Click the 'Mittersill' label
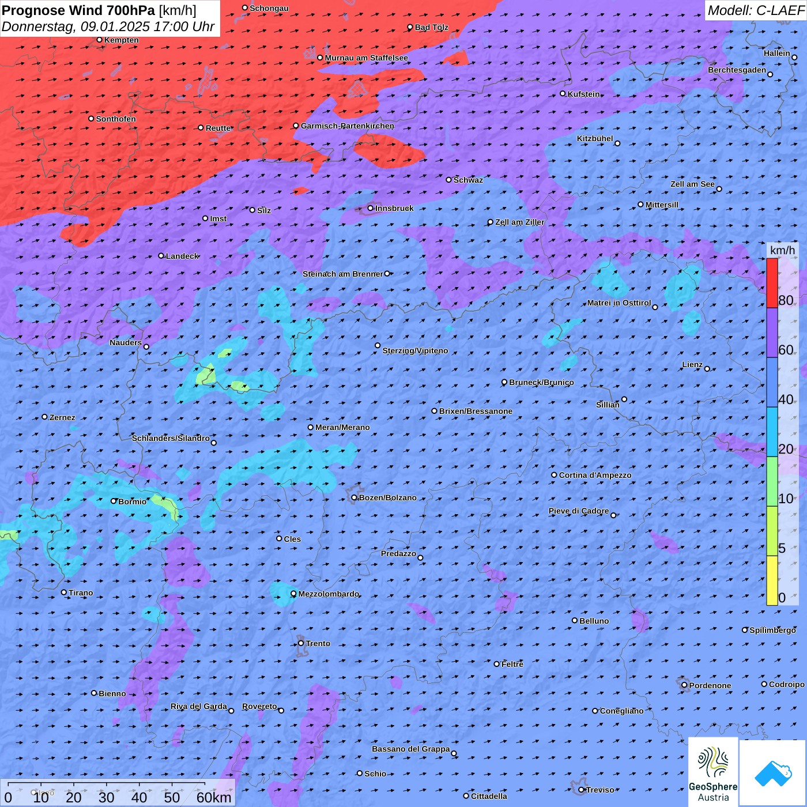 pyautogui.click(x=662, y=205)
